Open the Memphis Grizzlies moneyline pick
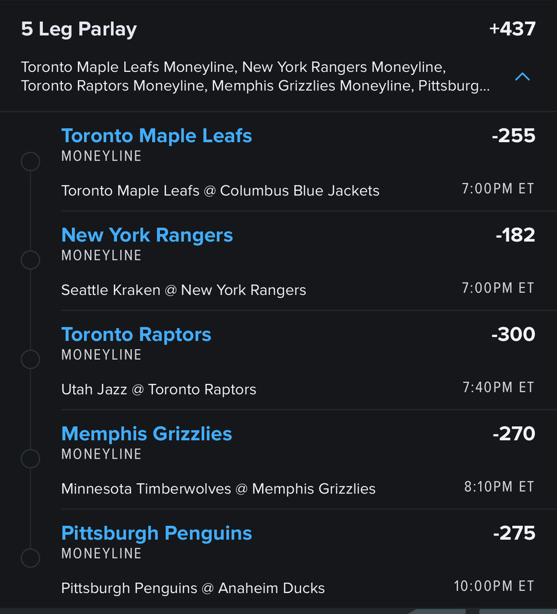 tap(146, 434)
